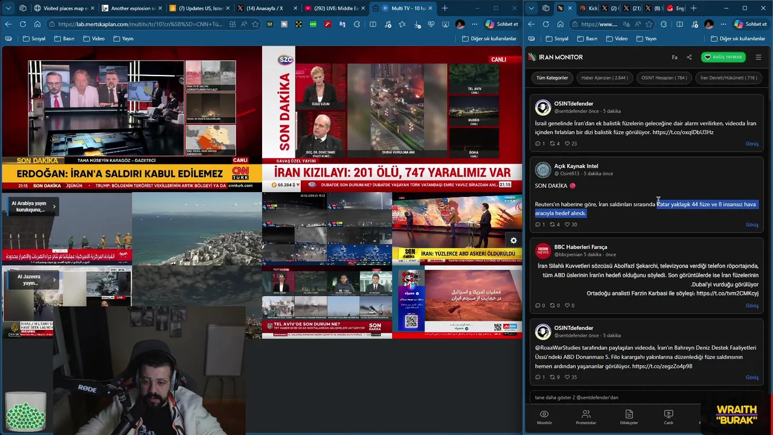Open OSINTdefender profile avatar in first post
Image resolution: width=773 pixels, height=435 pixels.
pos(543,107)
